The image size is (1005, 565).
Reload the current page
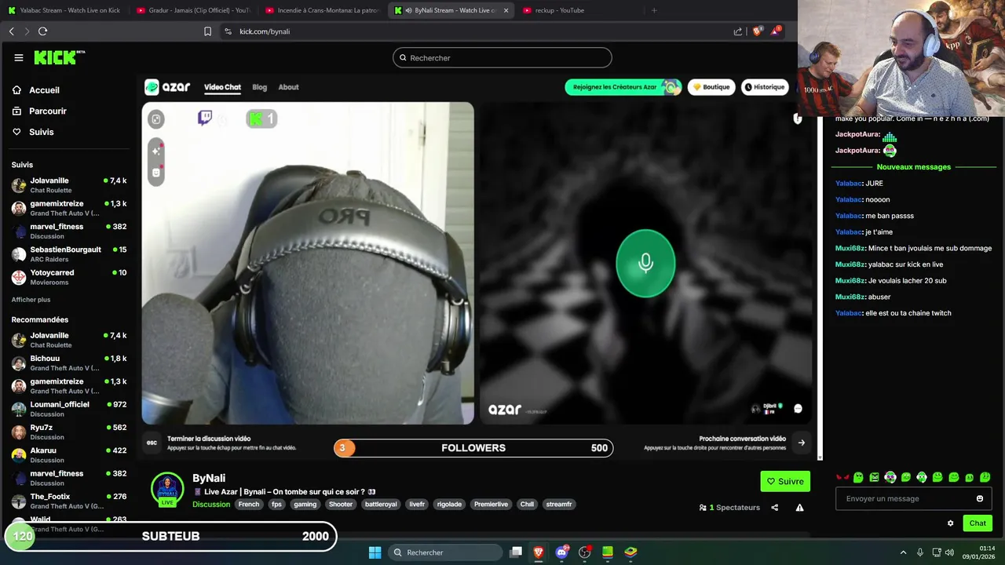pos(42,31)
